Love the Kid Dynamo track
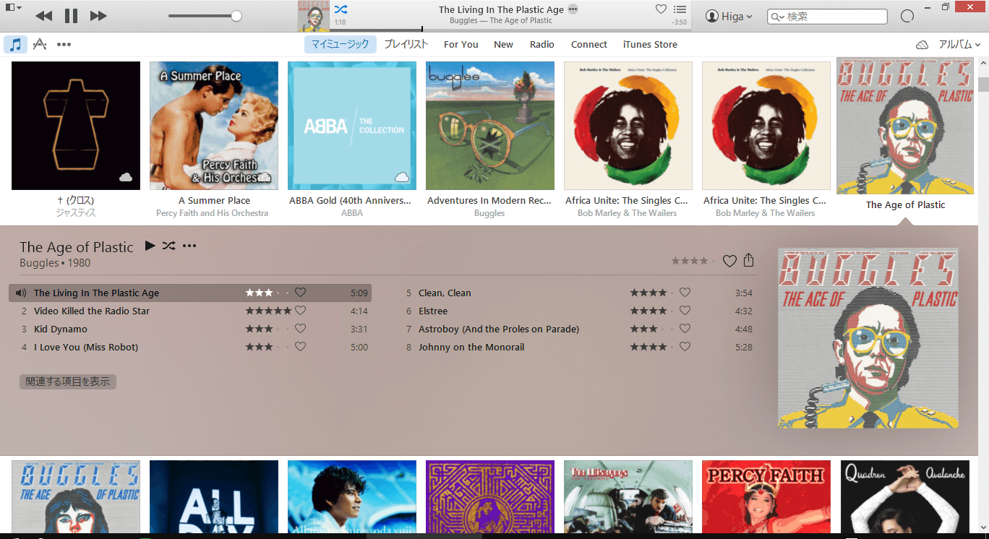The image size is (989, 539). point(300,329)
